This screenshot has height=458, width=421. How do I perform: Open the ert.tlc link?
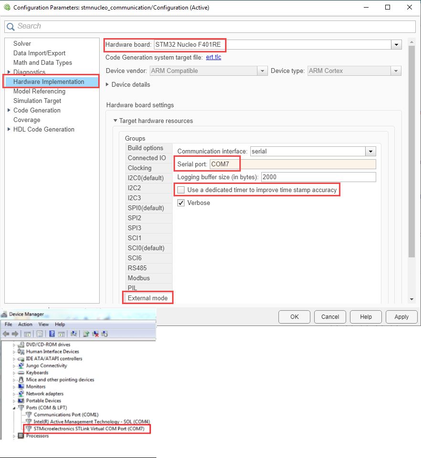point(213,57)
